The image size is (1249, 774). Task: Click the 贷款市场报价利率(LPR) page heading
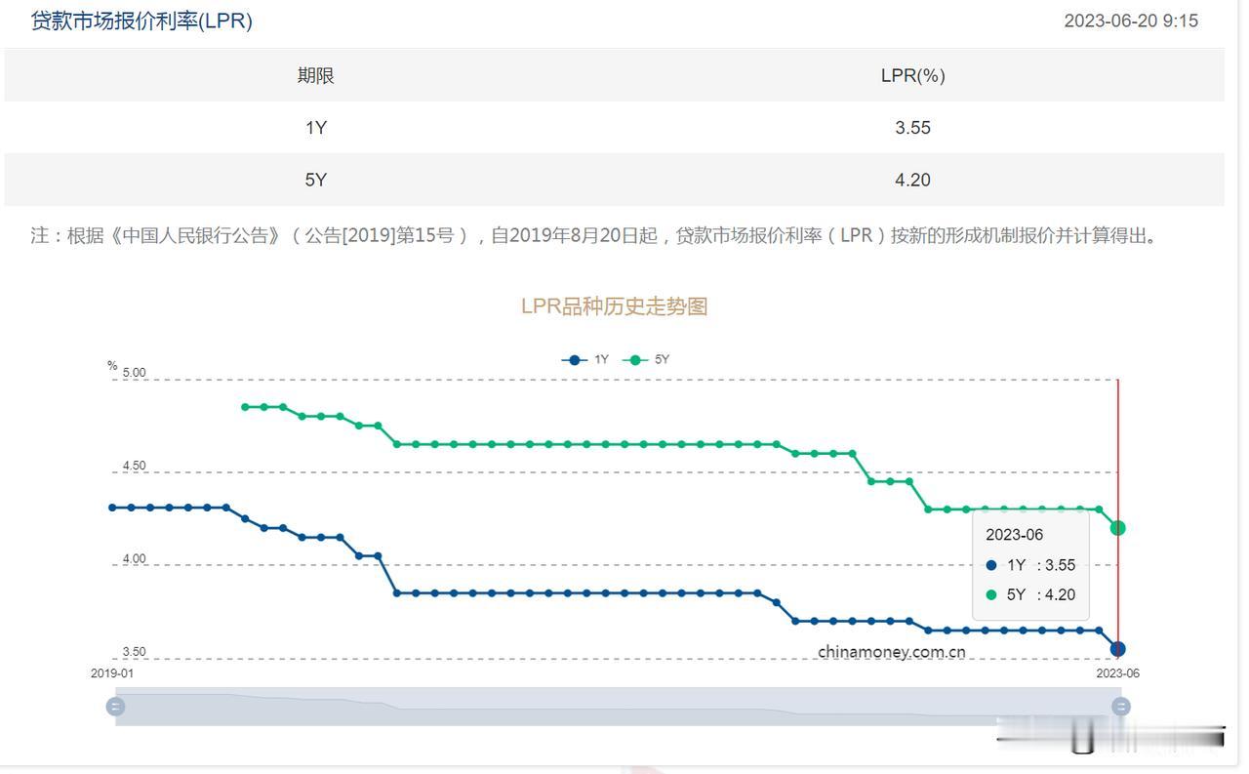click(x=141, y=20)
